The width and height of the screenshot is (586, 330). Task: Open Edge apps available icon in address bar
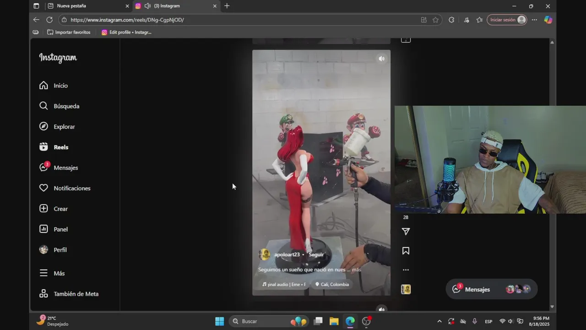tap(423, 20)
